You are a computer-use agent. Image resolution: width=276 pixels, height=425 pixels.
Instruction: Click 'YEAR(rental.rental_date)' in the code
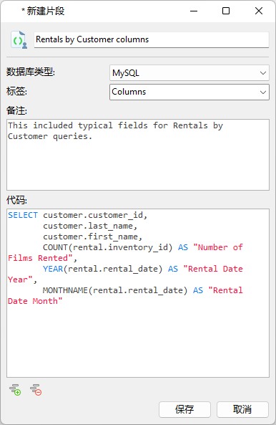[x=102, y=269]
